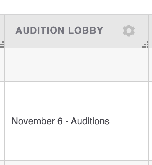This screenshot has width=152, height=165.
Task: Click the row border beneath the Auditions cell
Action: click(x=76, y=161)
